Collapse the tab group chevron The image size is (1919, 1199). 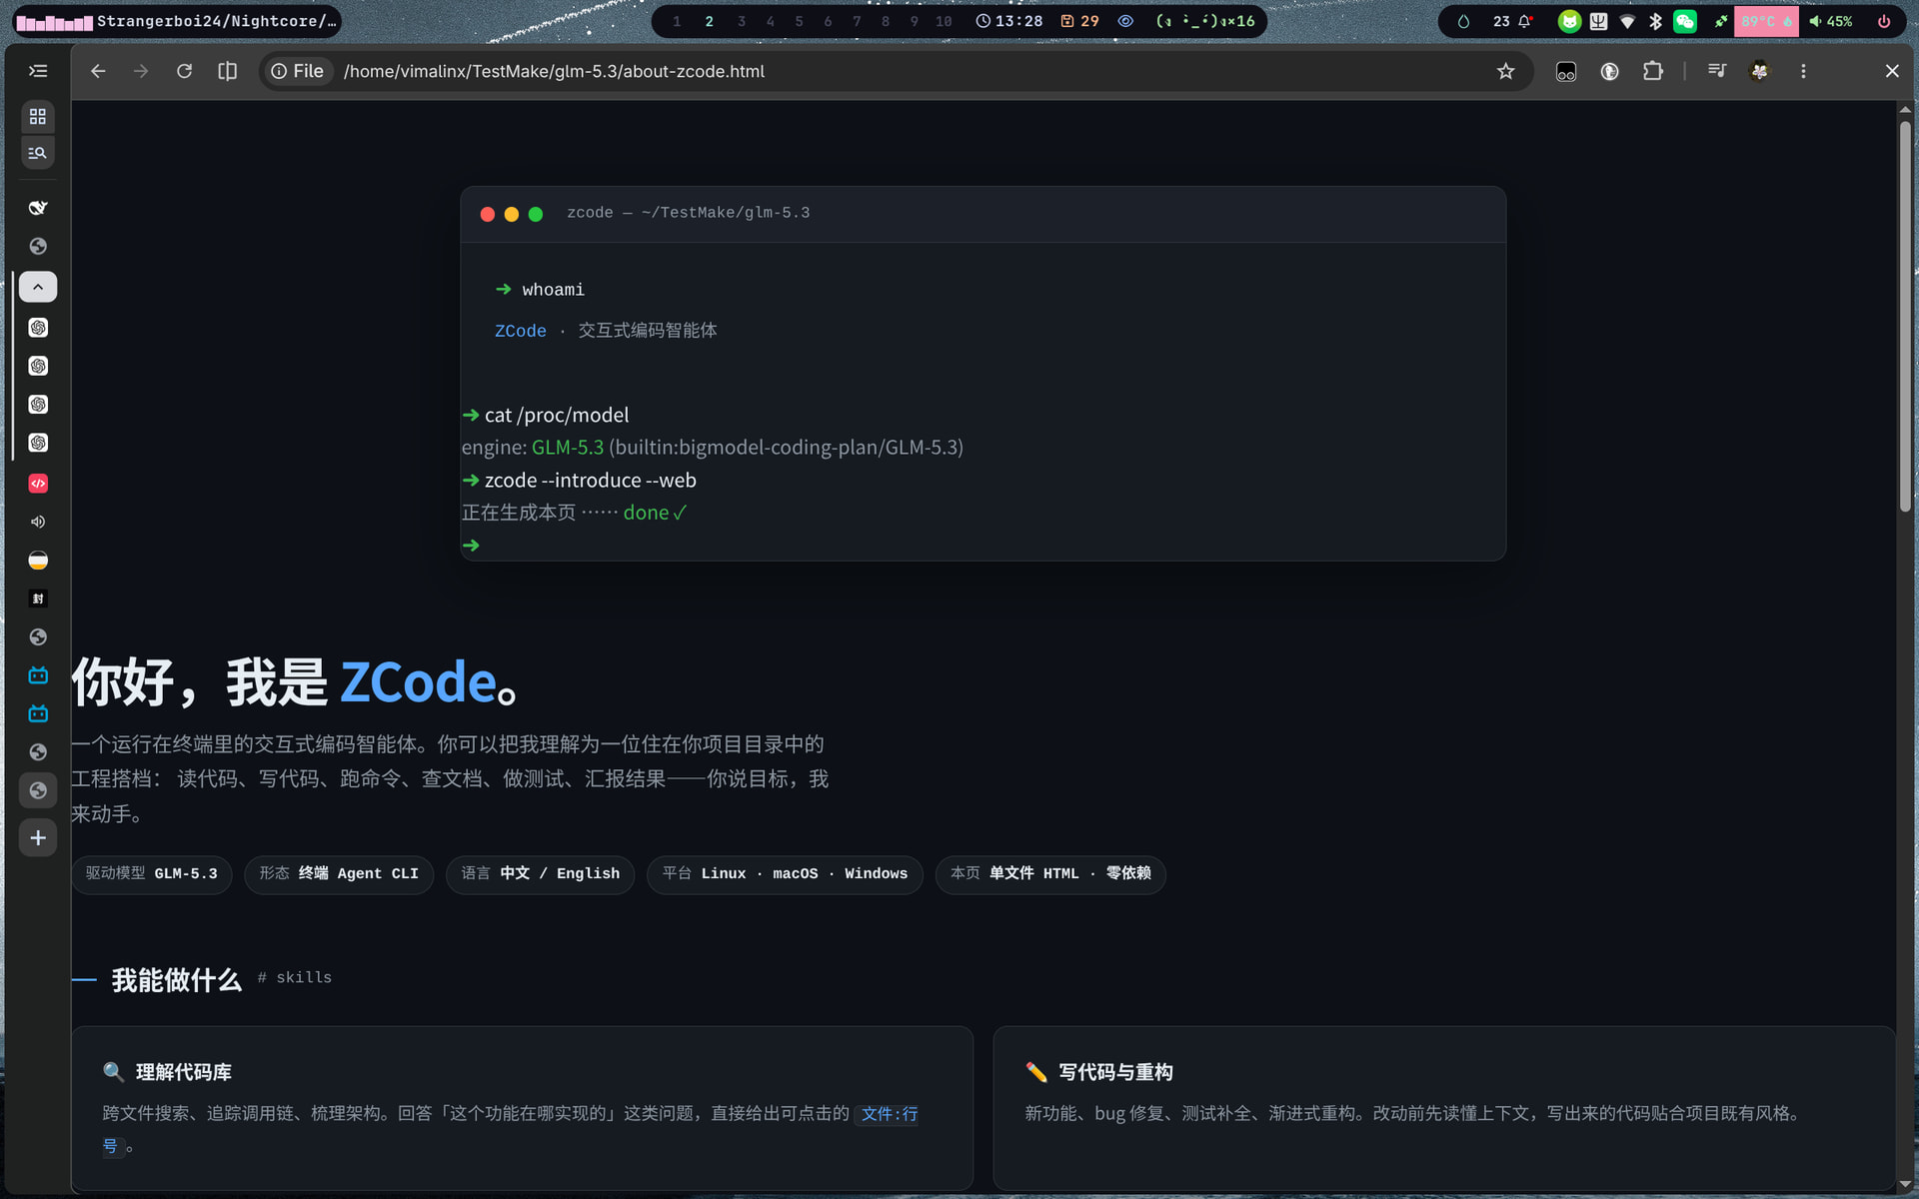click(x=38, y=287)
